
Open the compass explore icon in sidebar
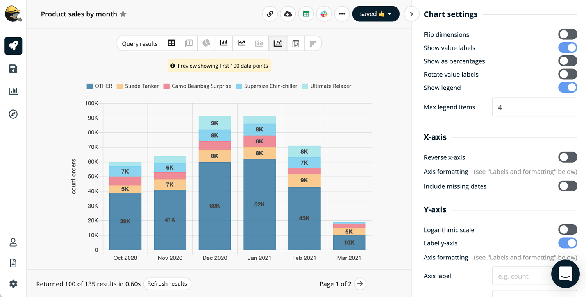(13, 114)
